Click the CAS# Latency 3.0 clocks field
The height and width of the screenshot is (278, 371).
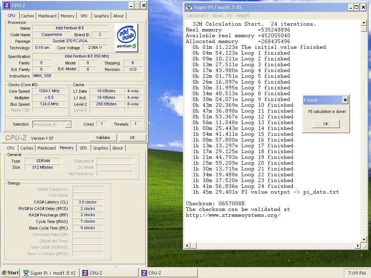(x=88, y=202)
